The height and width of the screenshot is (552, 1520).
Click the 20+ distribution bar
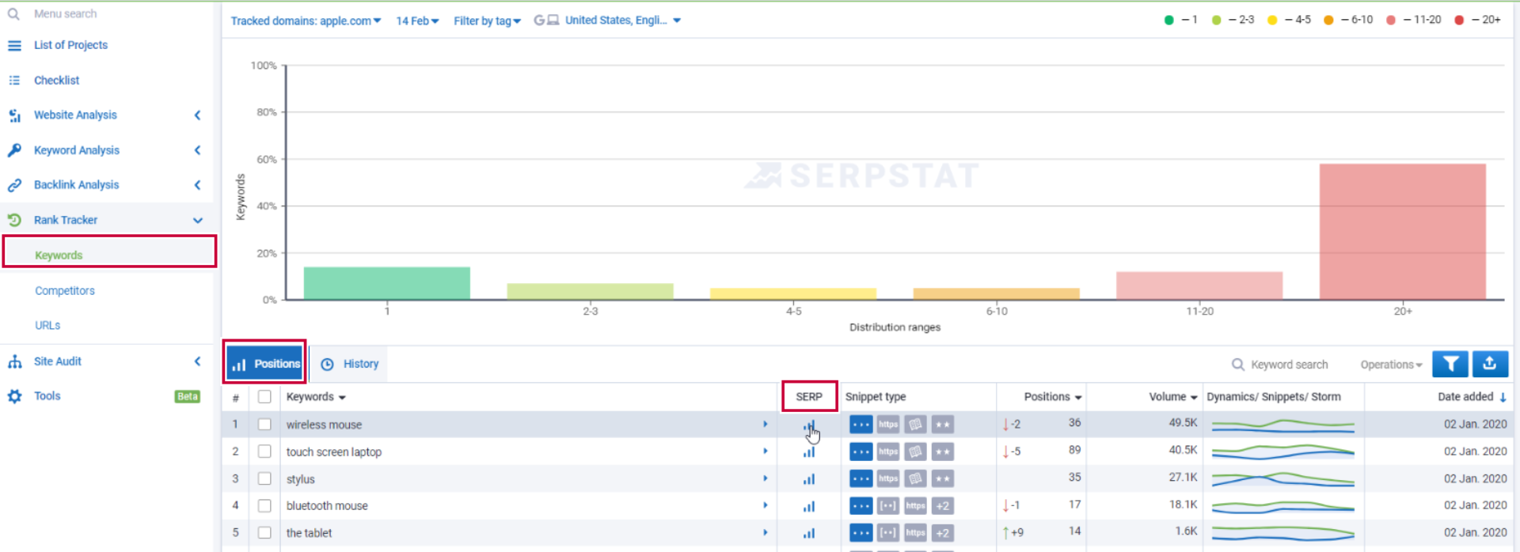pos(1402,232)
